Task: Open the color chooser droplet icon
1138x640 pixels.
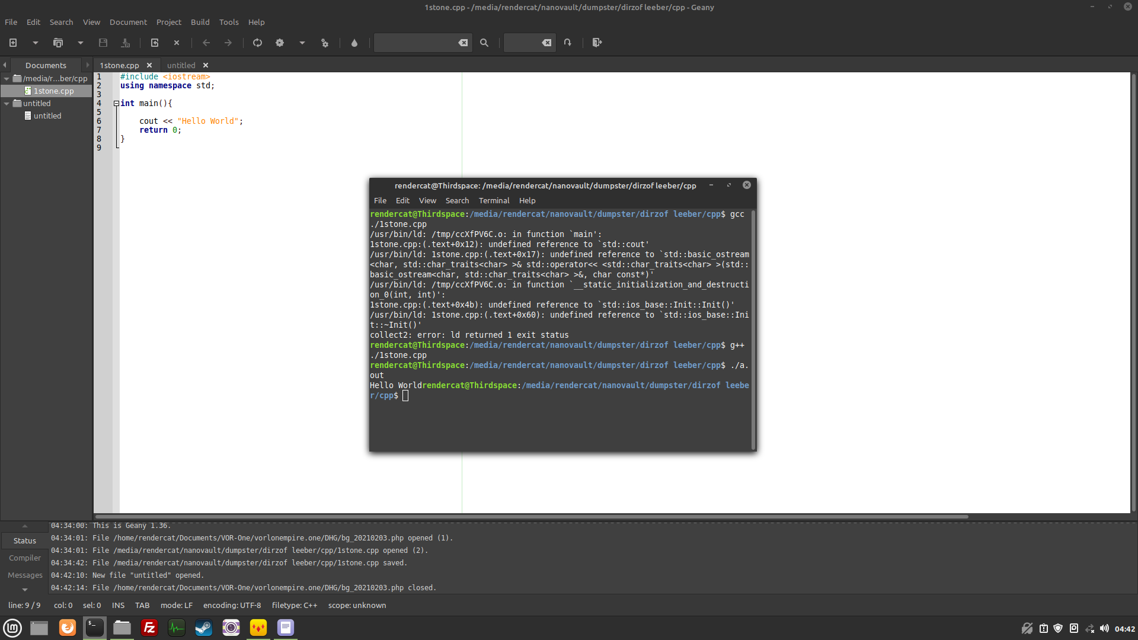Action: click(x=354, y=43)
